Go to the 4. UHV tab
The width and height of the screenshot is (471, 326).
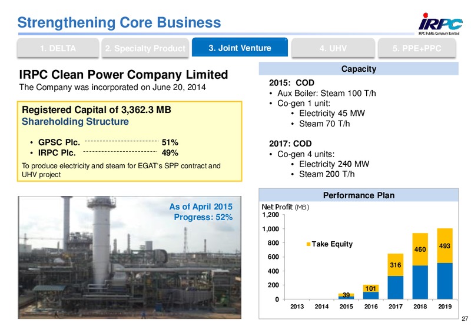[333, 48]
